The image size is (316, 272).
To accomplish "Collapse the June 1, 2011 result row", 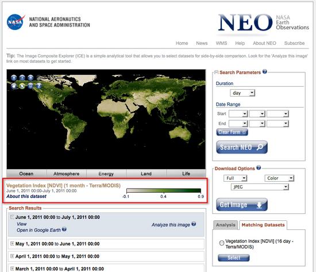I will pyautogui.click(x=12, y=217).
